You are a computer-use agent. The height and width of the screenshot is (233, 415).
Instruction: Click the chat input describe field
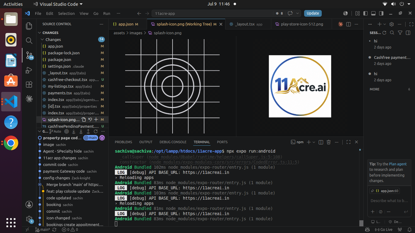point(390,201)
